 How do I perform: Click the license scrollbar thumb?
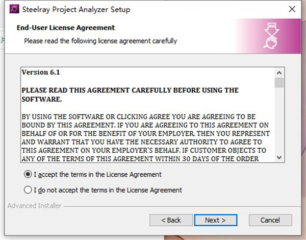[x=279, y=83]
